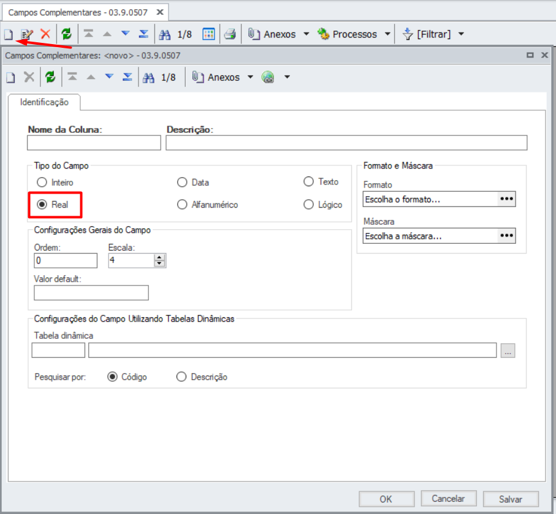Click the Valor default input field
556x514 pixels.
coord(91,293)
